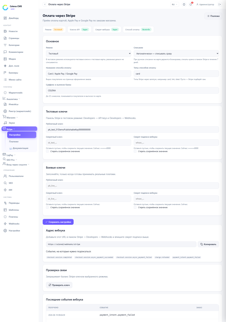The height and width of the screenshot is (322, 226).
Task: Click the Звуки music note icon
Action: coord(5,123)
